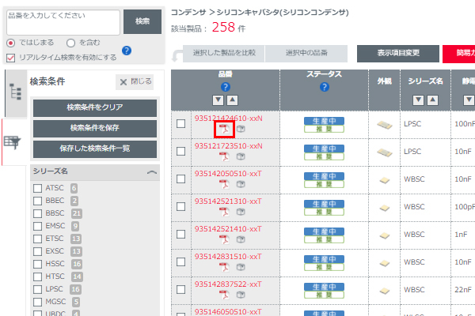Open PDF datasheet for 935121424610-xxN

224,129
